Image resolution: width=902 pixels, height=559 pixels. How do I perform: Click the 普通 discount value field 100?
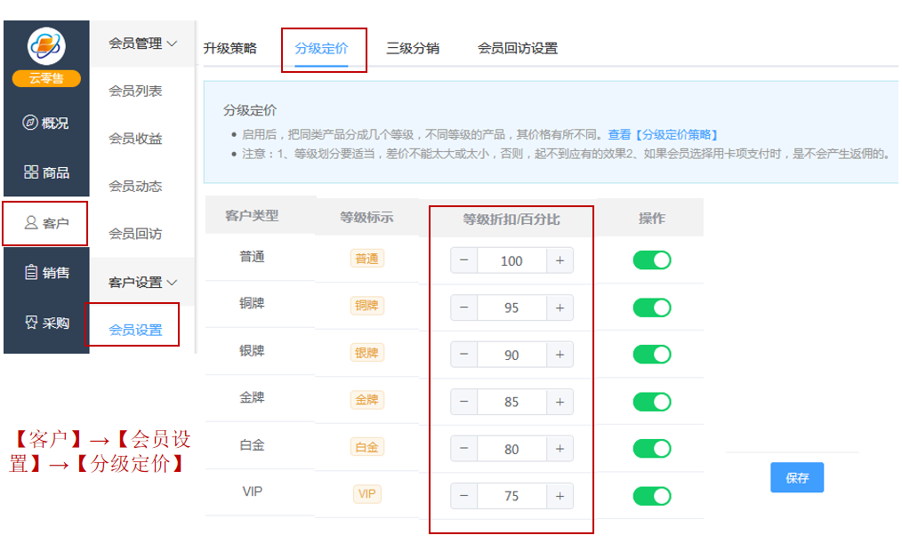(511, 260)
